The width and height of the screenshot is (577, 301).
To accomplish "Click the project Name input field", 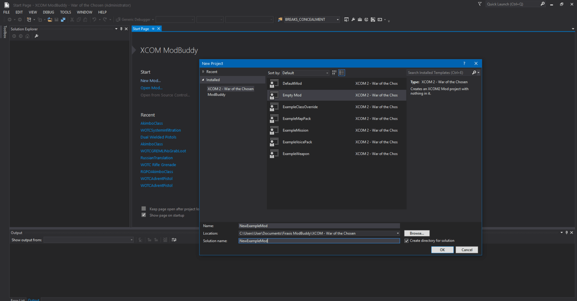I will pyautogui.click(x=319, y=226).
